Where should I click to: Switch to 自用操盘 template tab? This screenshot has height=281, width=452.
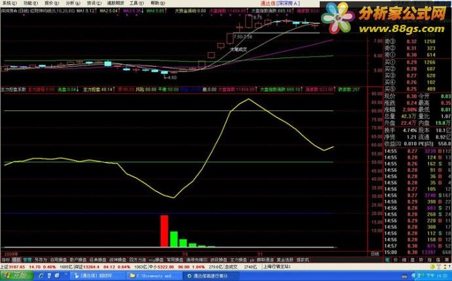tap(58, 259)
